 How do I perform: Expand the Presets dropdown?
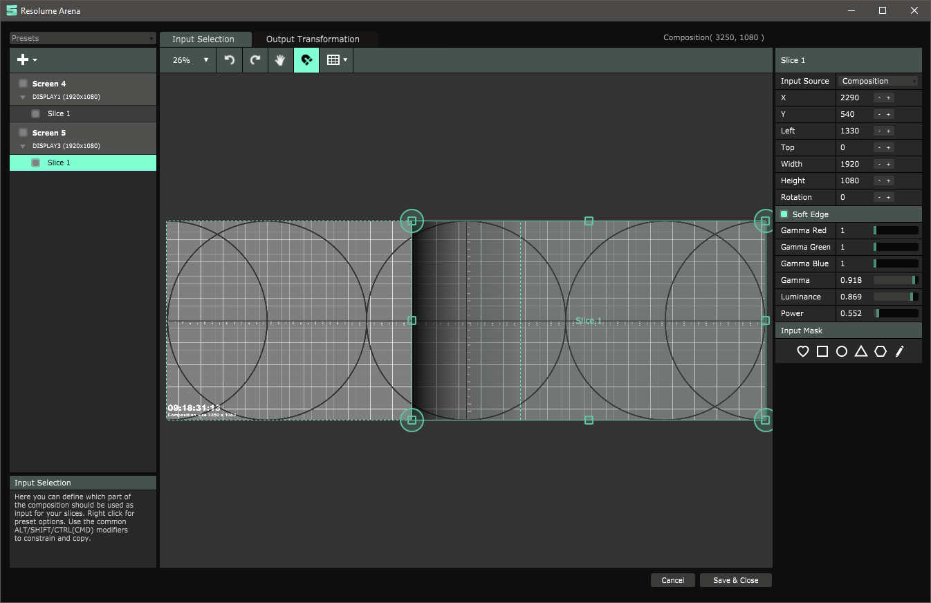(83, 39)
